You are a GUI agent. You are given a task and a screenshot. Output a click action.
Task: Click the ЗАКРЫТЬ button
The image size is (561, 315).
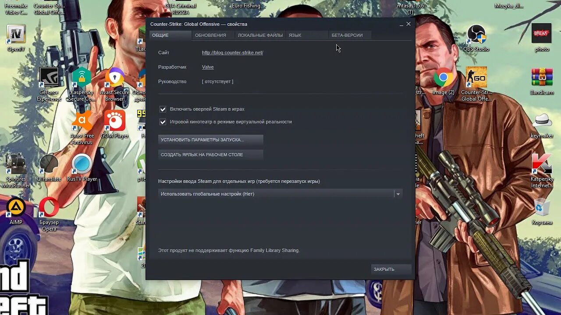click(x=391, y=269)
